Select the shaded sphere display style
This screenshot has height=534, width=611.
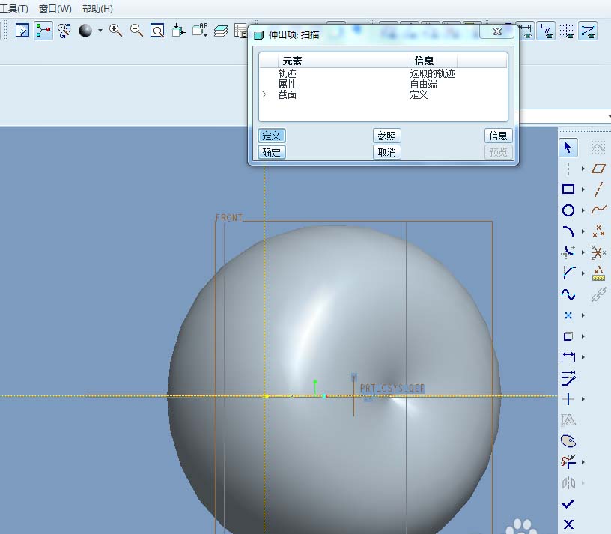coord(85,31)
